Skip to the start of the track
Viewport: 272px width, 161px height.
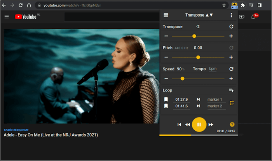coord(179,124)
